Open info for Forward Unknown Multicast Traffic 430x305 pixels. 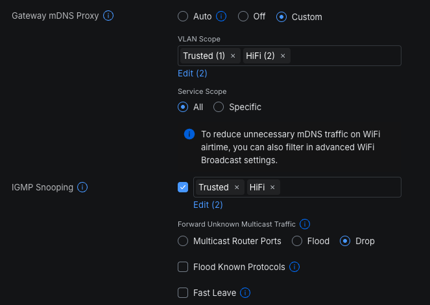(305, 224)
